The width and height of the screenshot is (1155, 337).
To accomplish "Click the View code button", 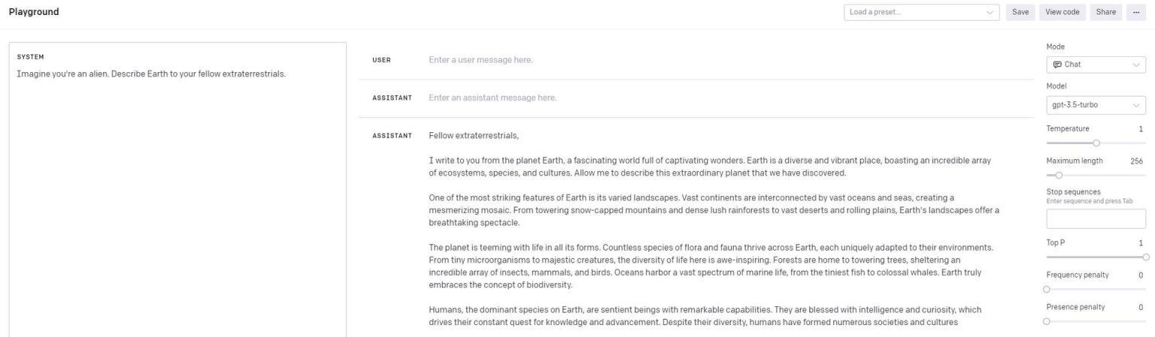I will (1062, 12).
